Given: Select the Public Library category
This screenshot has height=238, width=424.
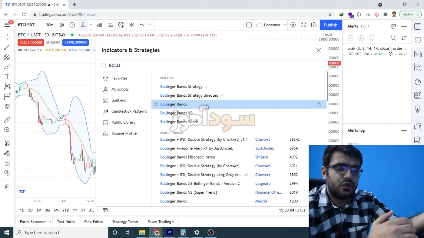Looking at the screenshot, I should (124, 122).
